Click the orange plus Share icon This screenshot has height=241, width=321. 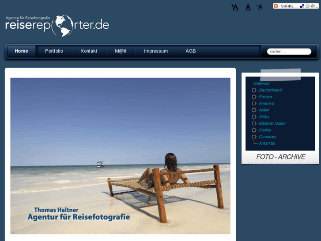[x=276, y=6]
